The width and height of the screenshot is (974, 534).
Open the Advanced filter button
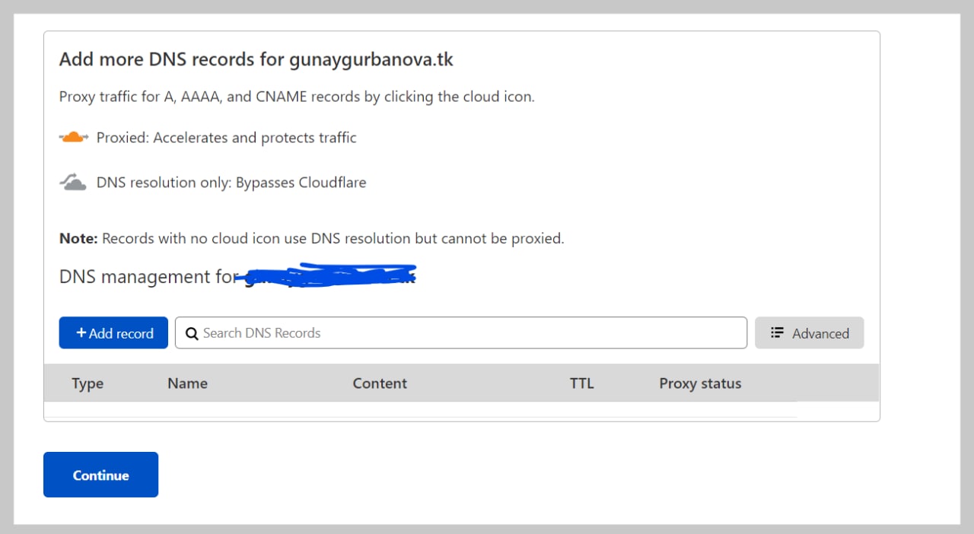810,333
